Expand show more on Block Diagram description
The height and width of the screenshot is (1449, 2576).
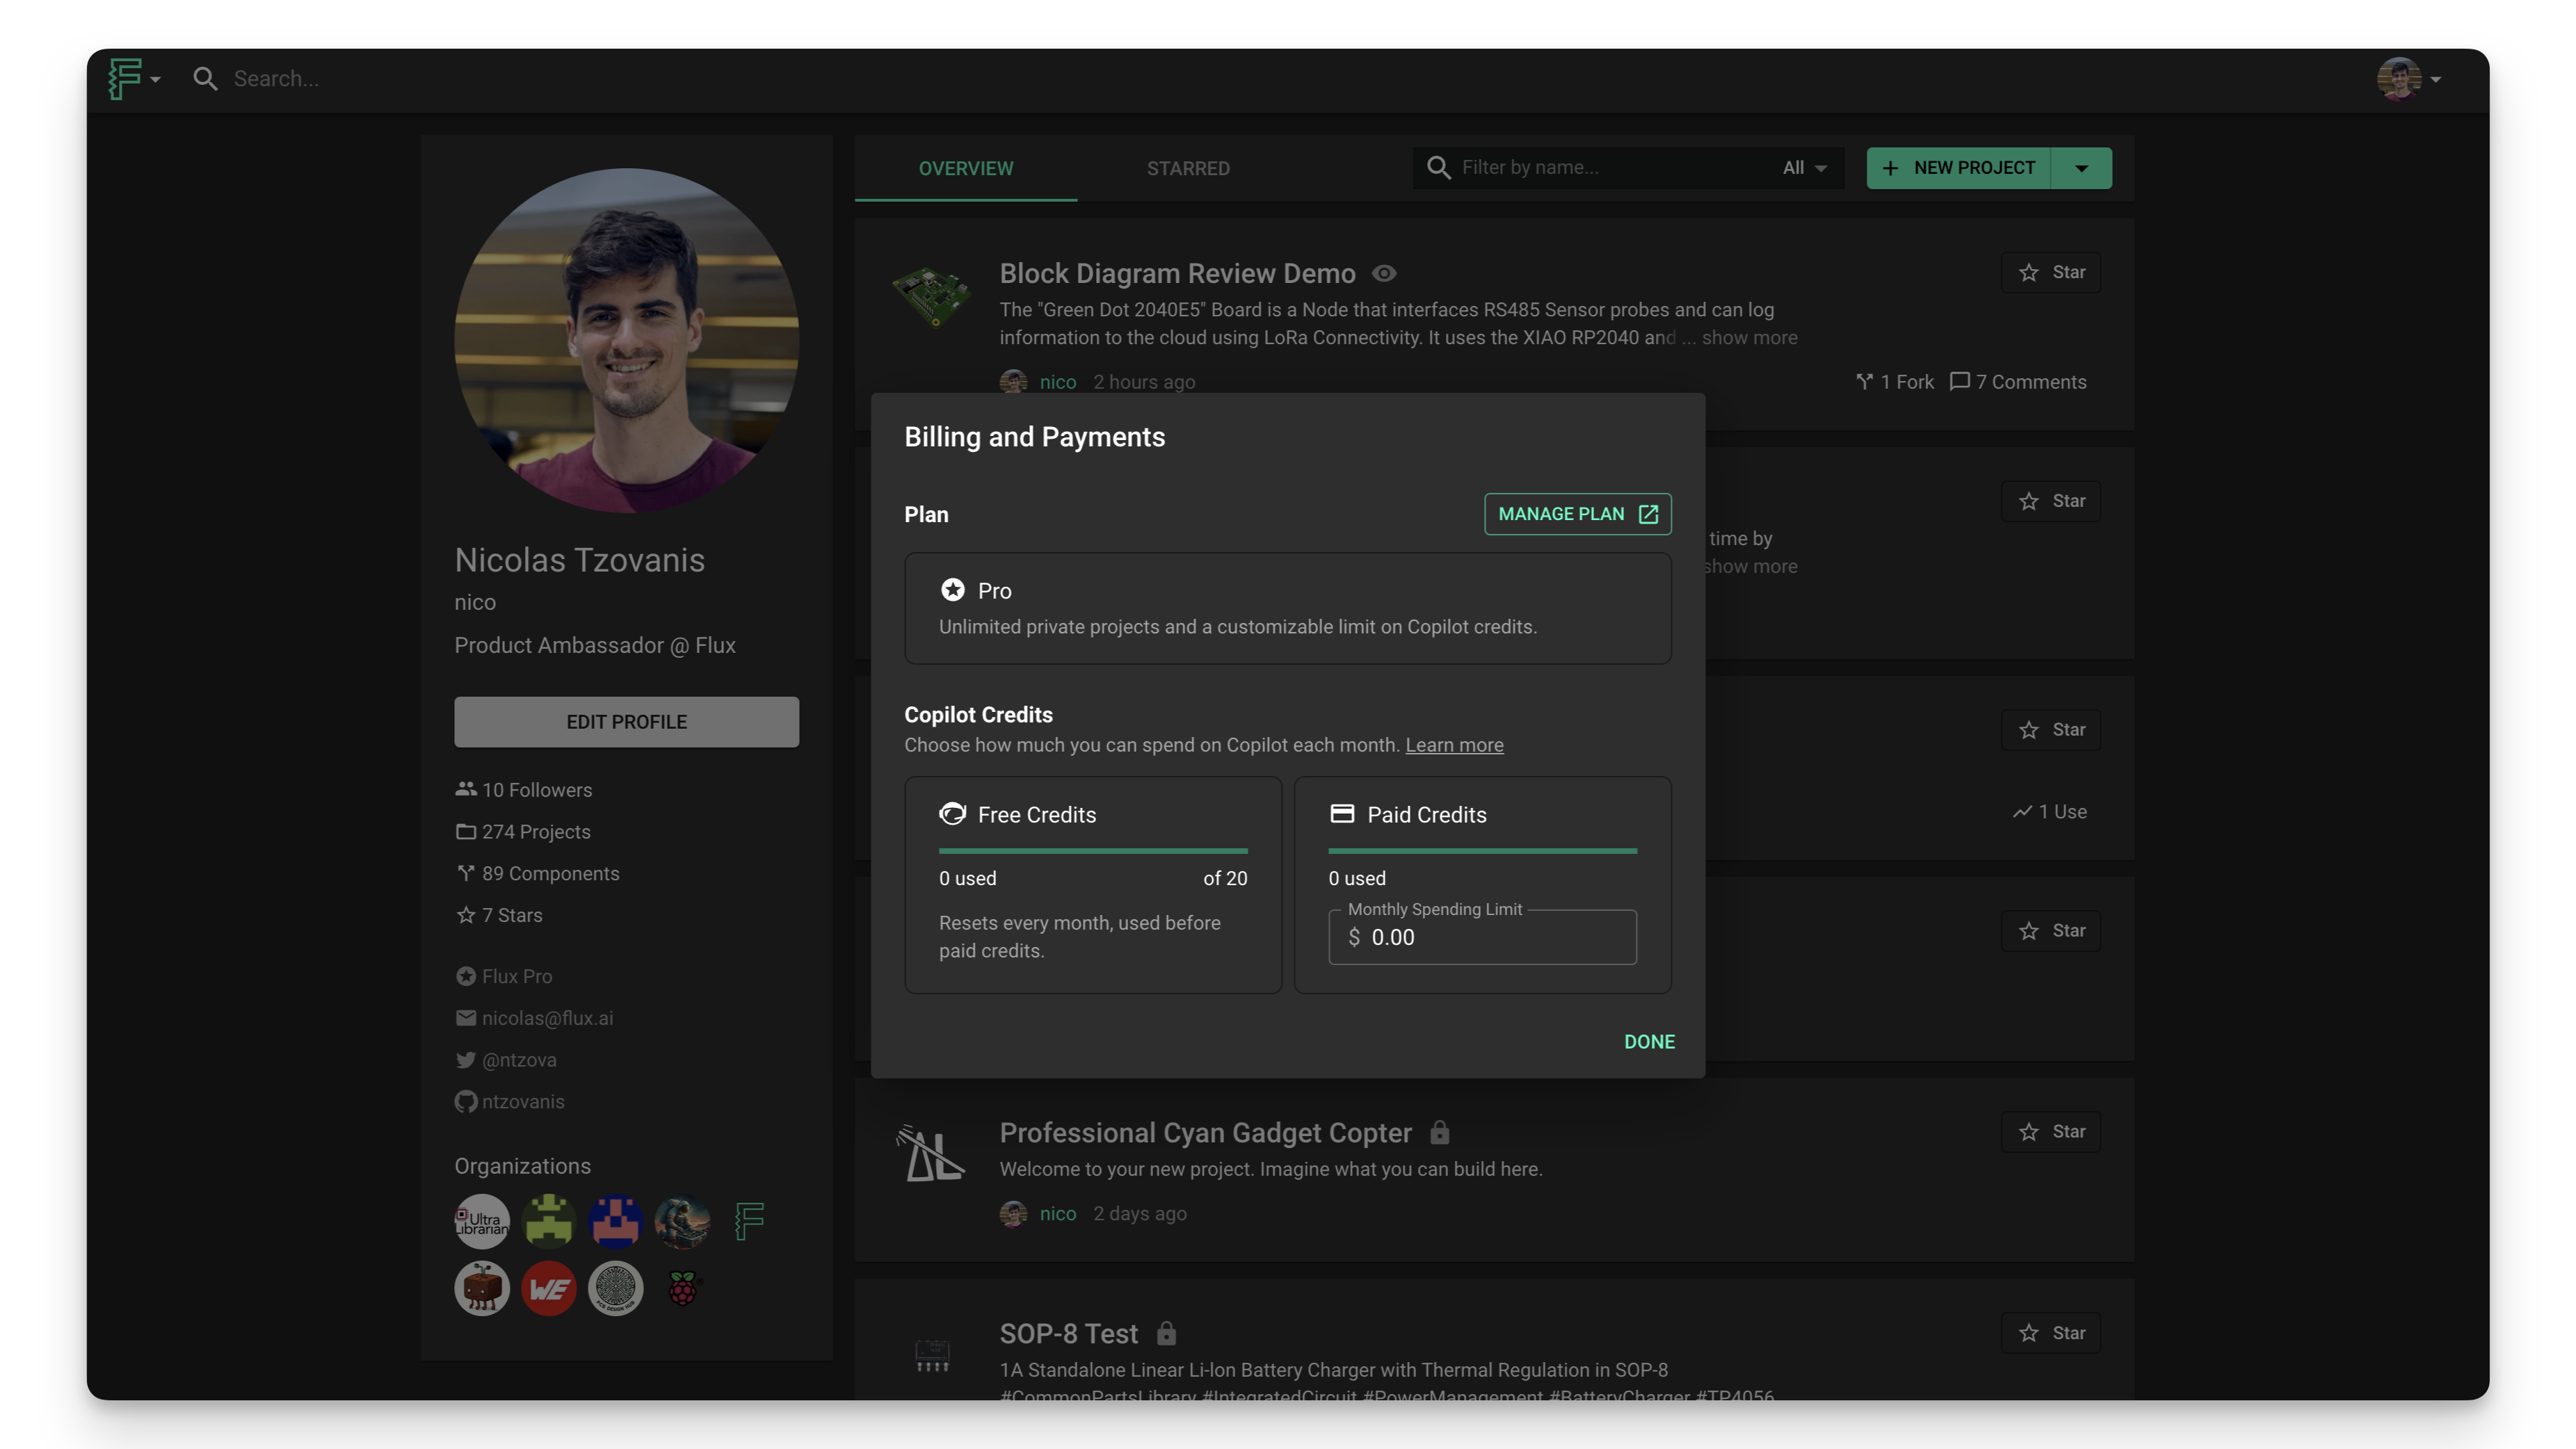(x=1749, y=338)
